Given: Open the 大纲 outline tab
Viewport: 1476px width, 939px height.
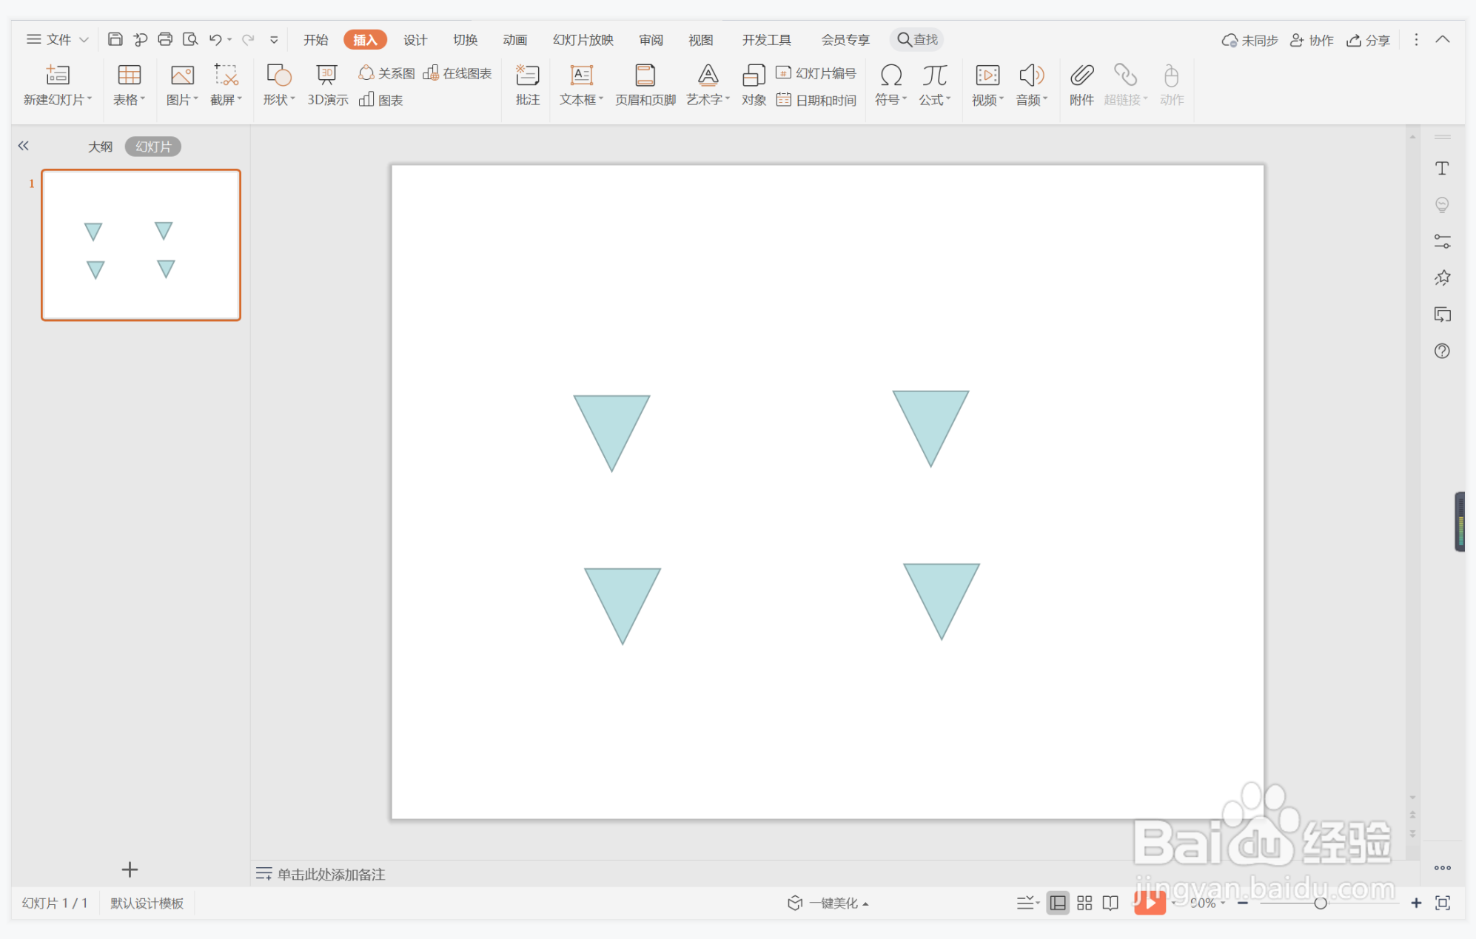Looking at the screenshot, I should [x=100, y=147].
